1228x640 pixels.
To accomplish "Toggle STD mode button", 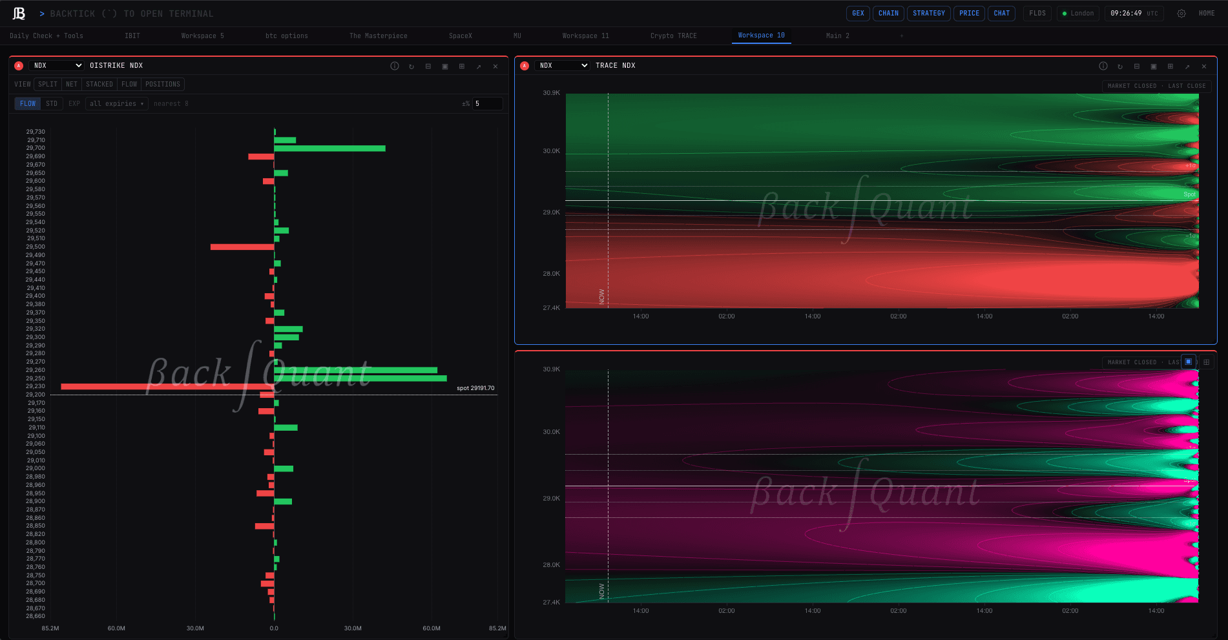I will (x=52, y=104).
